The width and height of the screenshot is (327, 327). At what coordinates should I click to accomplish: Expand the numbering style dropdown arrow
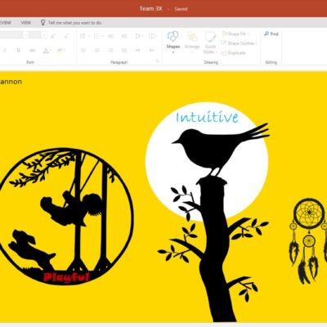click(102, 36)
